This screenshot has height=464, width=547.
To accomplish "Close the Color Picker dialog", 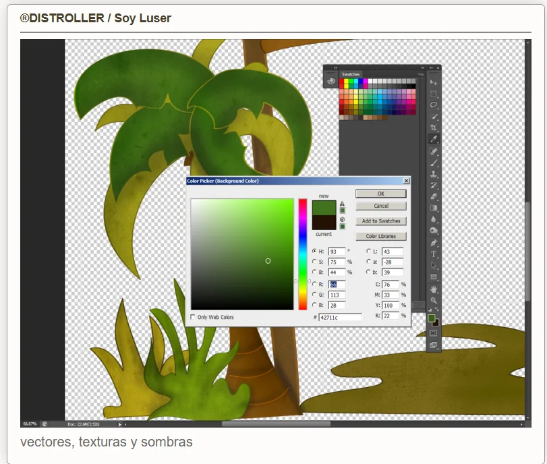I will [x=407, y=181].
